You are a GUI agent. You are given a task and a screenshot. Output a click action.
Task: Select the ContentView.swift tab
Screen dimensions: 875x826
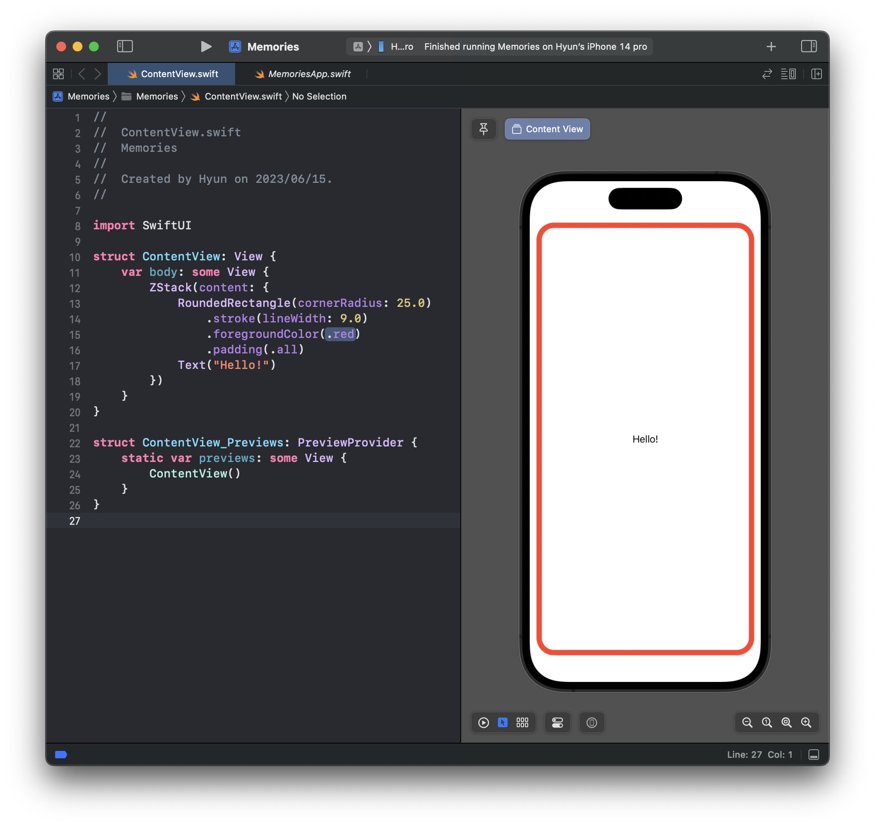point(179,74)
